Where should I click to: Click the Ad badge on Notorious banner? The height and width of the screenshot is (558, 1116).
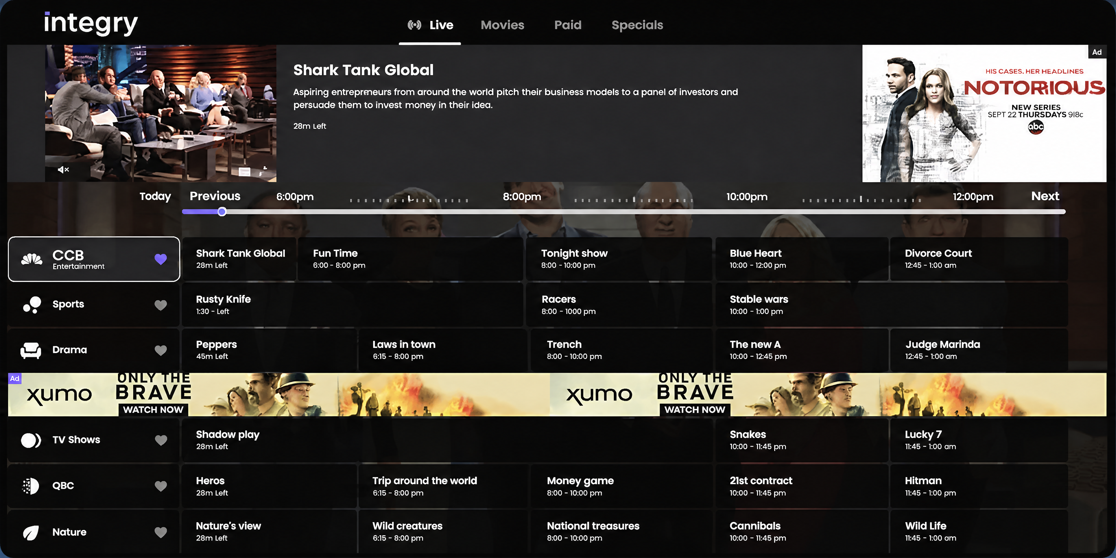click(x=1097, y=52)
